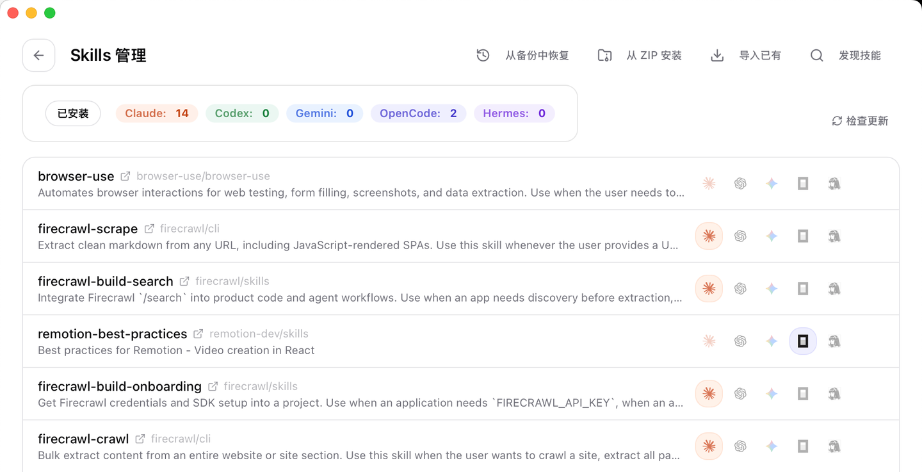The width and height of the screenshot is (922, 472).
Task: Click the firecrawl-build-onboarding skill name
Action: click(x=120, y=386)
